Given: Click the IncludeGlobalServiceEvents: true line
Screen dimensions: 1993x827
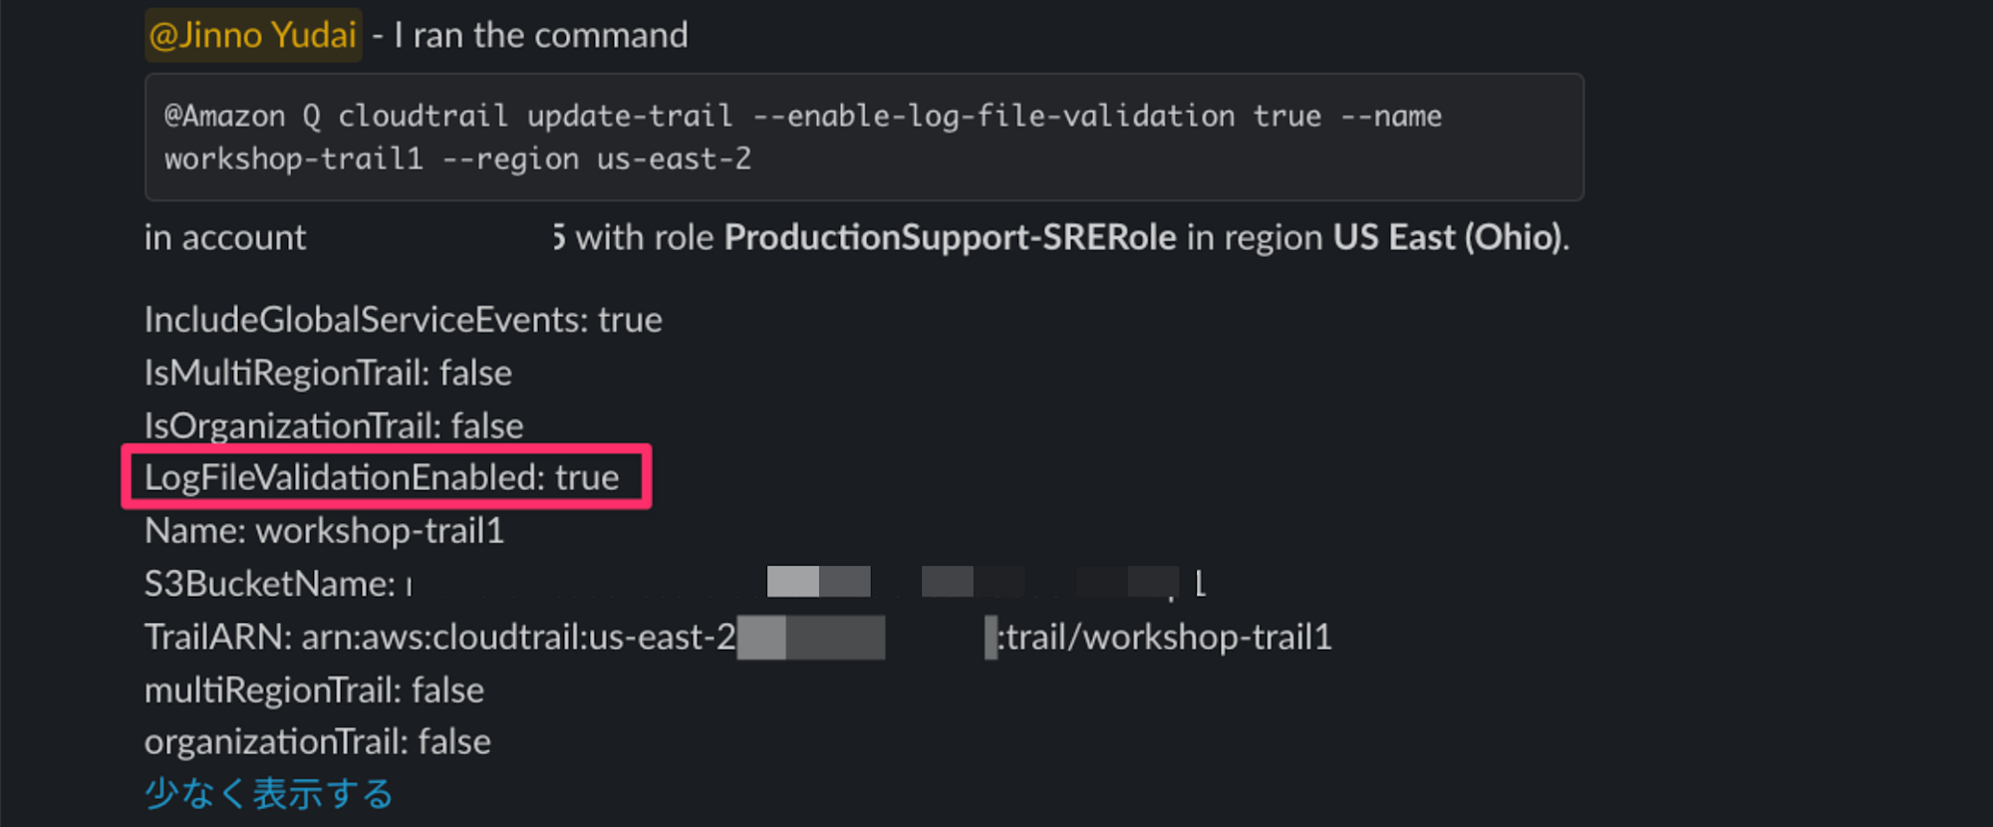Looking at the screenshot, I should pyautogui.click(x=404, y=320).
